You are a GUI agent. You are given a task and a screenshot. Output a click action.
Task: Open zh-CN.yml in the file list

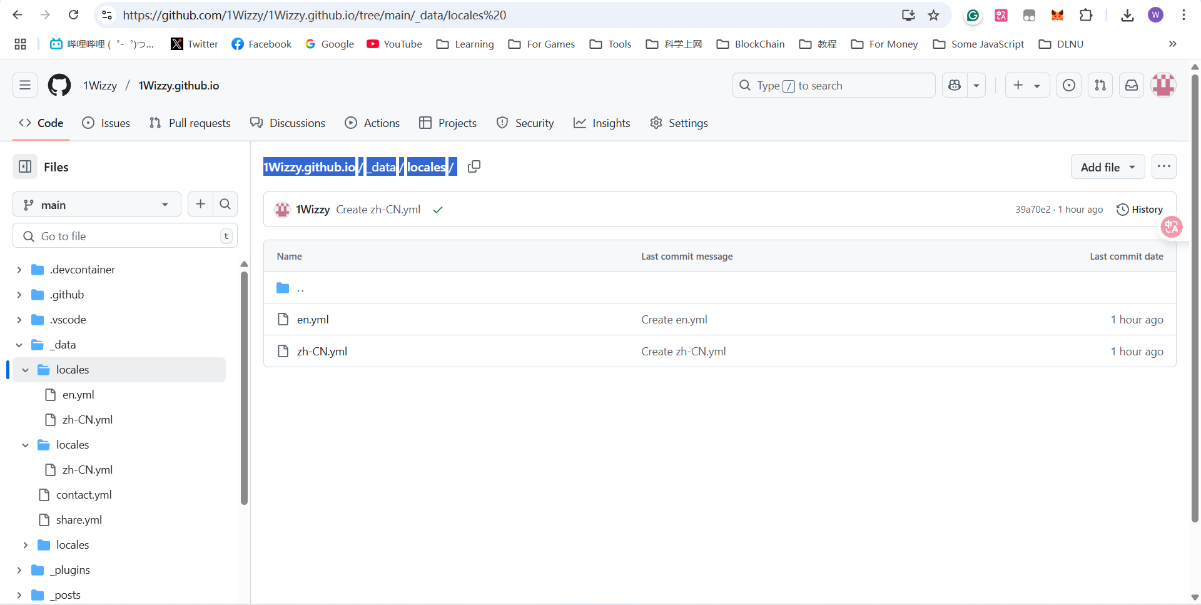(322, 352)
